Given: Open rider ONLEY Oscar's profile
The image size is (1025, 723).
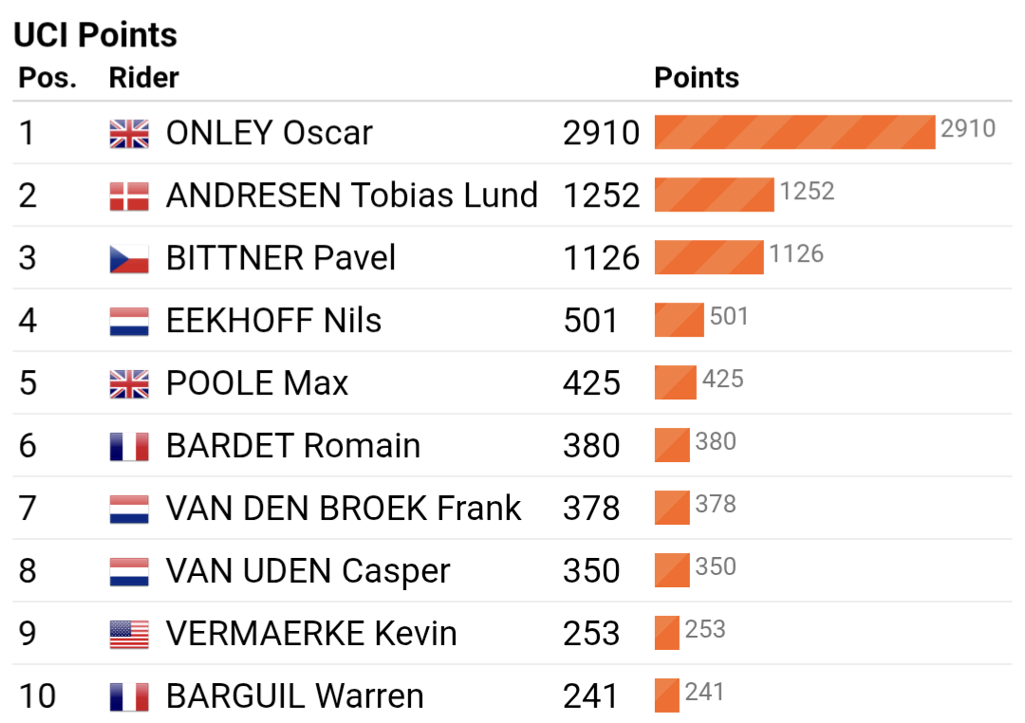Looking at the screenshot, I should (x=270, y=133).
